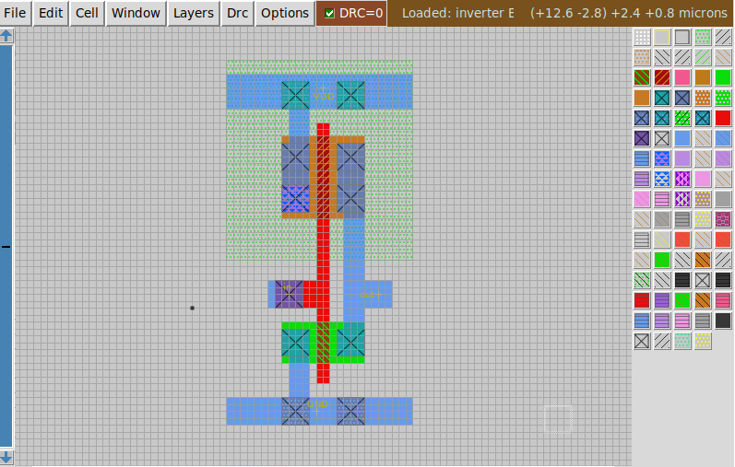Select green layer with black diagonals and dots

pos(682,118)
